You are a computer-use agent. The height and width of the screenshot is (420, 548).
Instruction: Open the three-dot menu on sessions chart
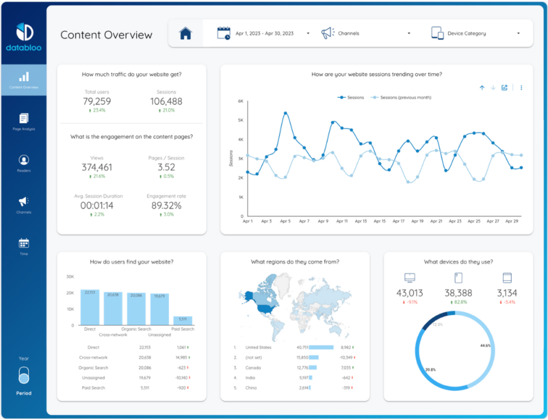(x=522, y=88)
